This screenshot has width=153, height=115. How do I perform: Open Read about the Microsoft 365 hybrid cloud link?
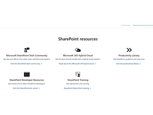76,64
